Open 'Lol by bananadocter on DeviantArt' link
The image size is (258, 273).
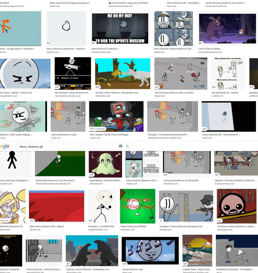pos(181,180)
